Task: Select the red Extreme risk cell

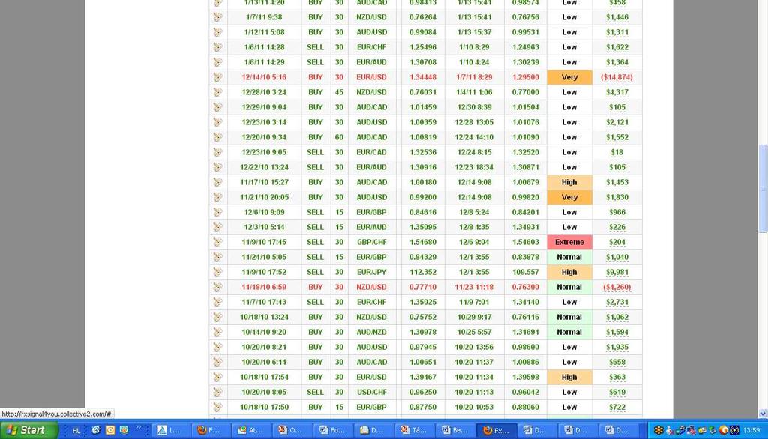Action: 569,242
